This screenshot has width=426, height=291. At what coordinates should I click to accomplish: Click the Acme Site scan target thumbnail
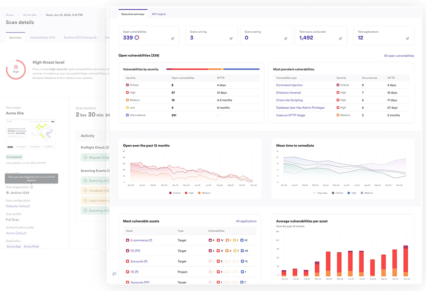(31, 134)
